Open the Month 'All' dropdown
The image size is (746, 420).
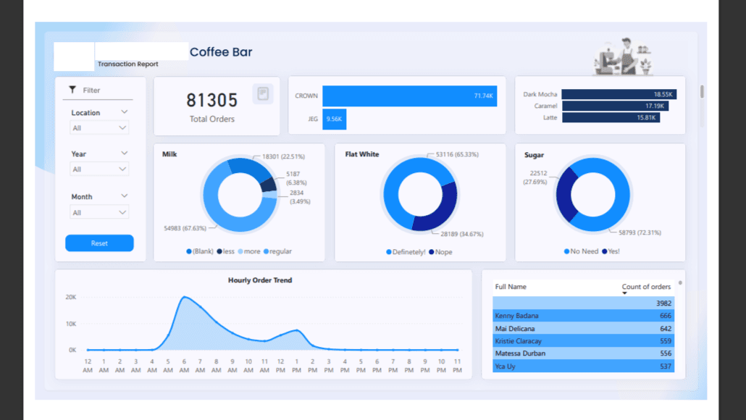point(99,211)
